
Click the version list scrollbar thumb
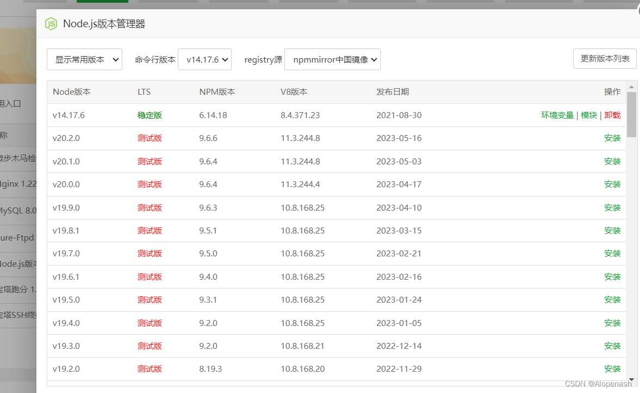[x=631, y=115]
